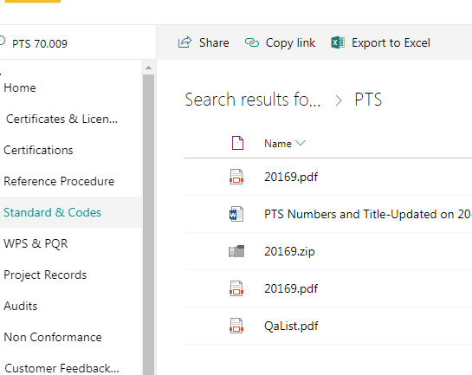Go to Audits in sidebar
This screenshot has width=472, height=375.
tap(21, 306)
